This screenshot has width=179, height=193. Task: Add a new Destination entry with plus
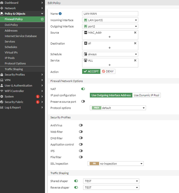coord(110,48)
